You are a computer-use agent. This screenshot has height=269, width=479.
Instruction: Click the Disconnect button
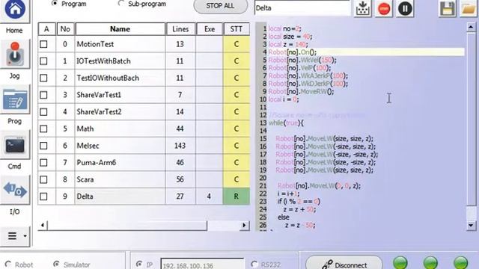[x=344, y=264]
